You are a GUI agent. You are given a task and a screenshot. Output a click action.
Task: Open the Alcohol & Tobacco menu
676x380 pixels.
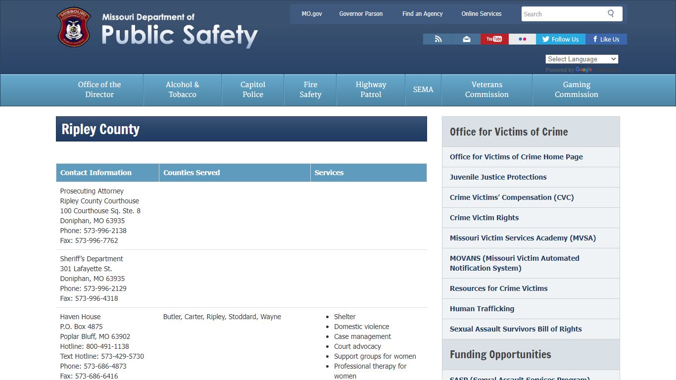coord(182,90)
